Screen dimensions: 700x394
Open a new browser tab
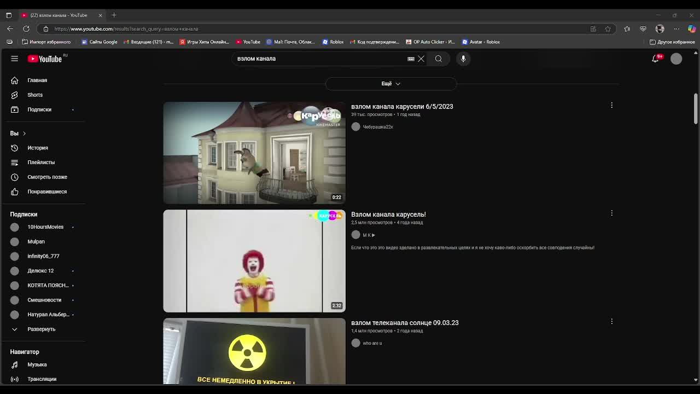point(114,15)
